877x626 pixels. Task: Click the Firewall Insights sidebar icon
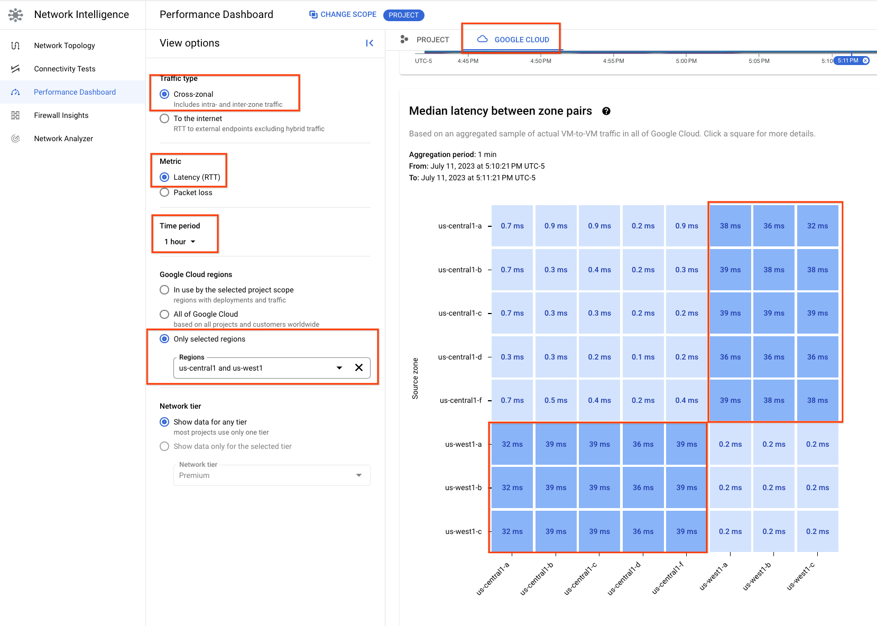[x=15, y=115]
